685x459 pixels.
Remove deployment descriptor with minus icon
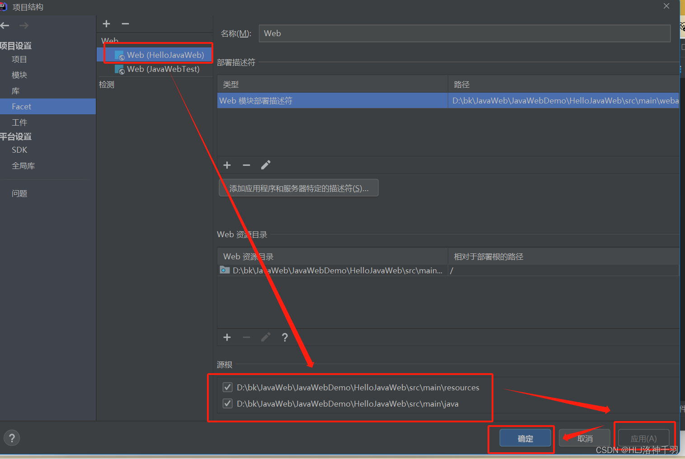point(246,165)
